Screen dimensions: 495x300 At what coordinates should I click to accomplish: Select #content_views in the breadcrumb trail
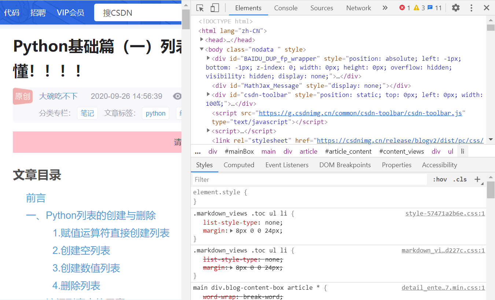click(402, 151)
